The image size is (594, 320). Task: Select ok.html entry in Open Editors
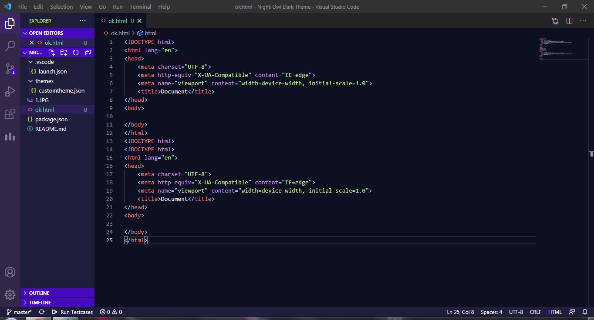(57, 43)
